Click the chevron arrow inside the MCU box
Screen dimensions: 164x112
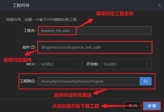tap(77, 64)
